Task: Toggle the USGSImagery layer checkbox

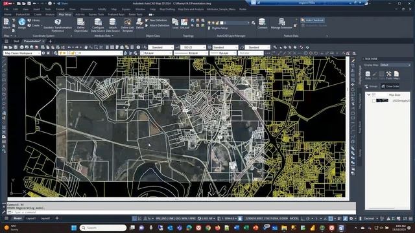Action: 373,101
